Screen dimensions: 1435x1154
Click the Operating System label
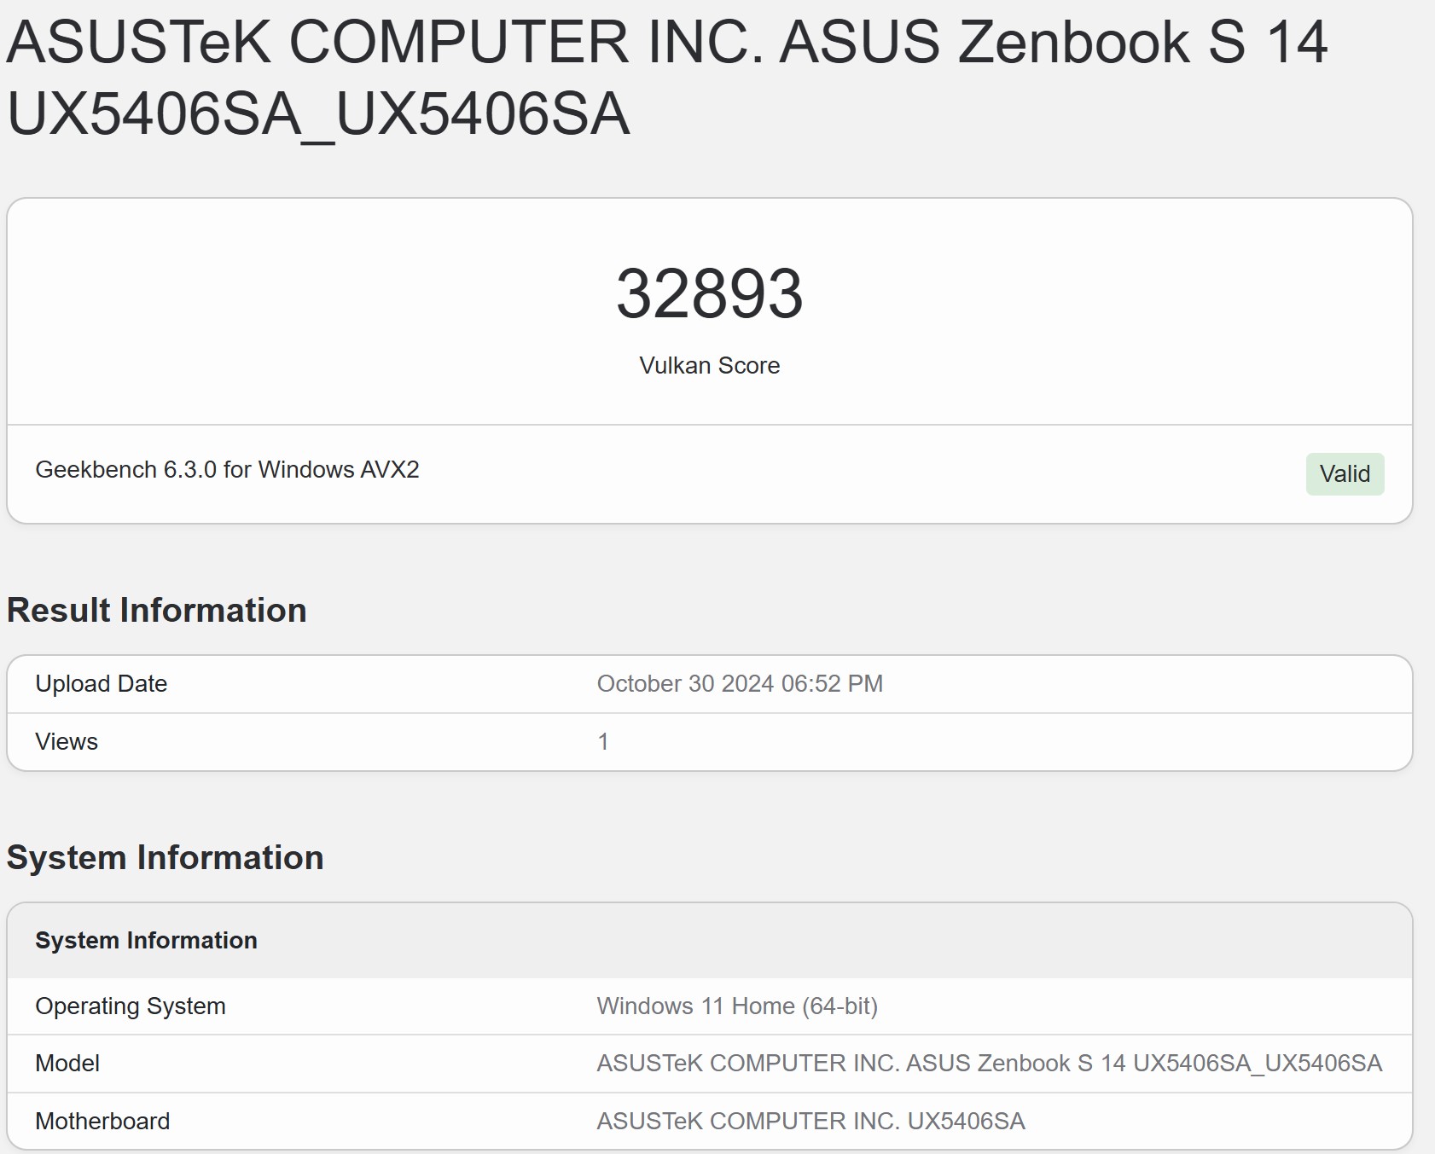coord(130,1006)
